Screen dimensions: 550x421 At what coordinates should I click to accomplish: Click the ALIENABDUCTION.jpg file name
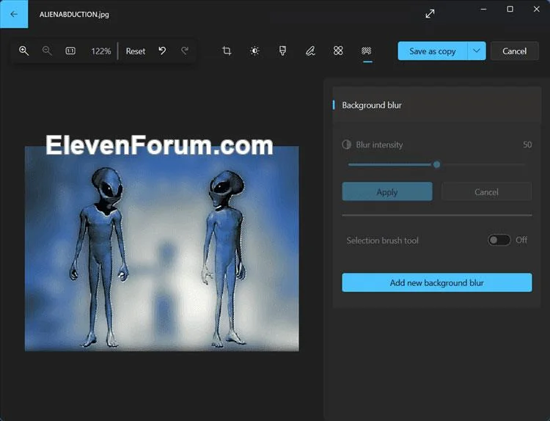[x=74, y=15]
